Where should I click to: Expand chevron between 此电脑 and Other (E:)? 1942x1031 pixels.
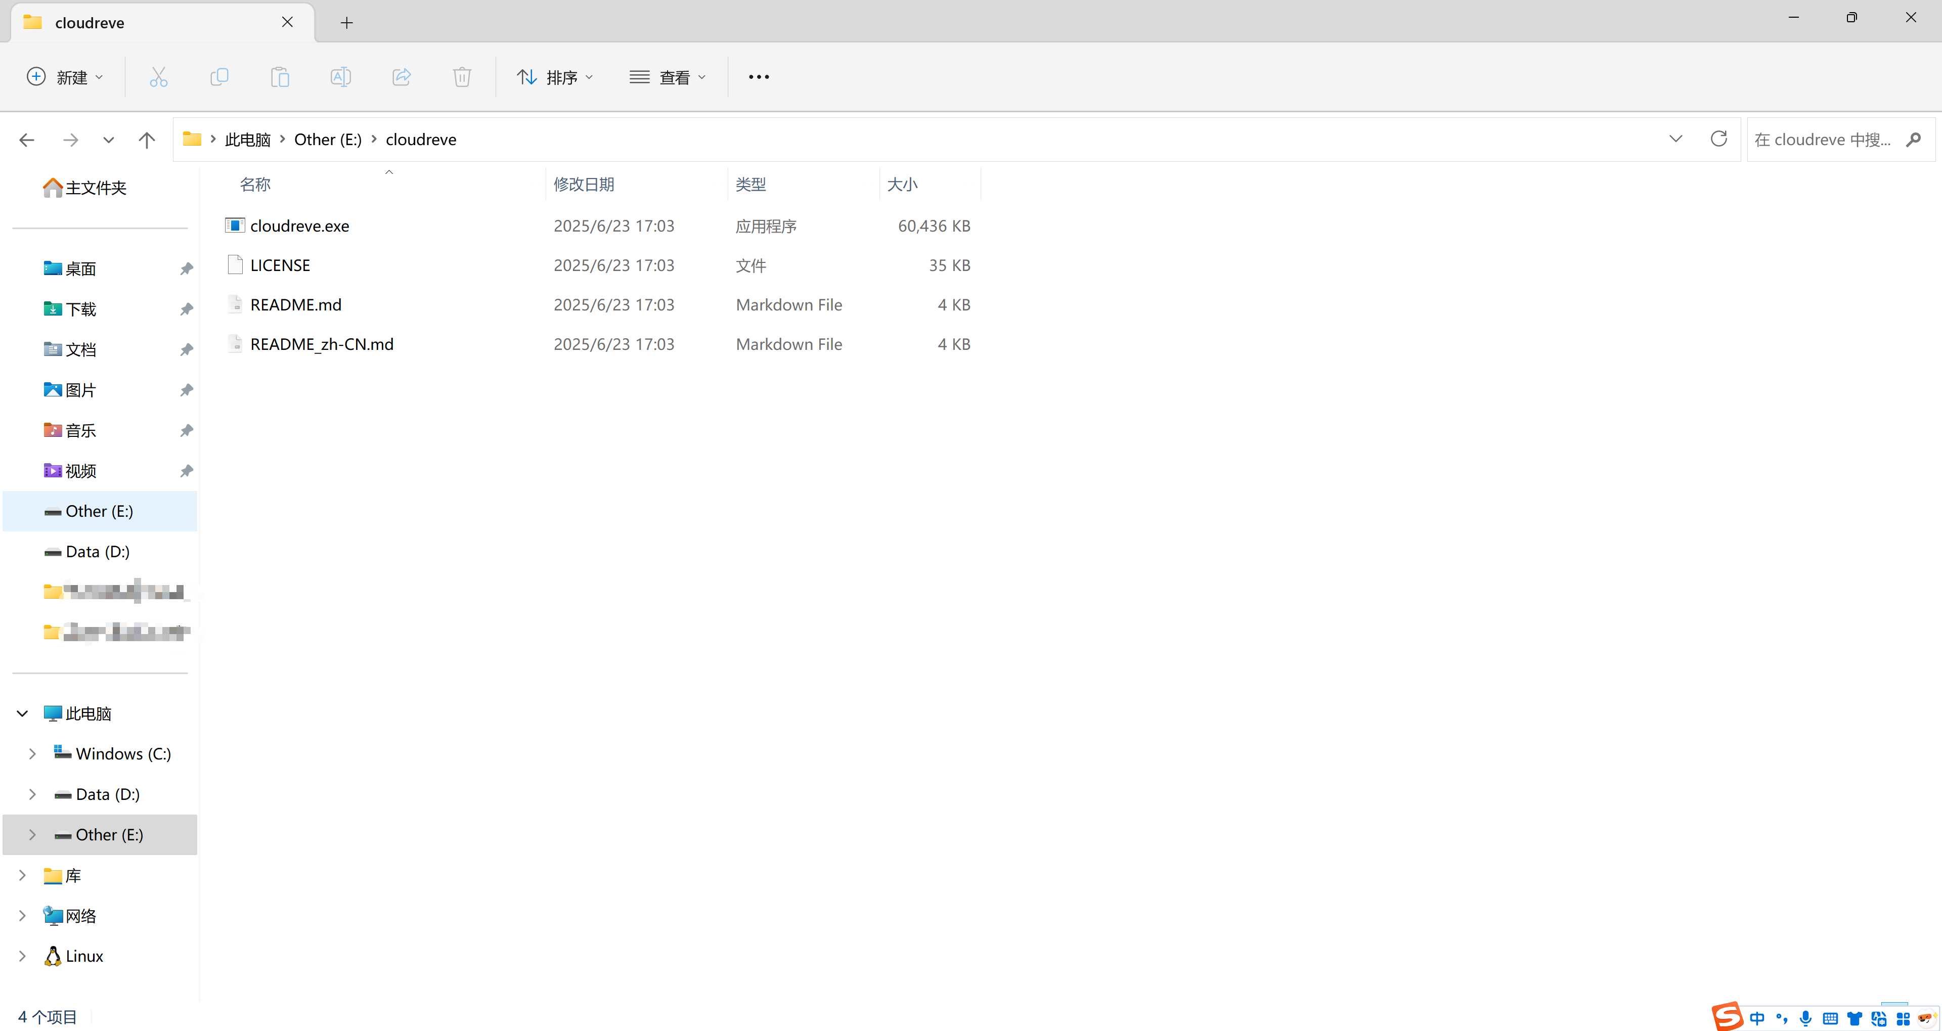[x=283, y=139]
